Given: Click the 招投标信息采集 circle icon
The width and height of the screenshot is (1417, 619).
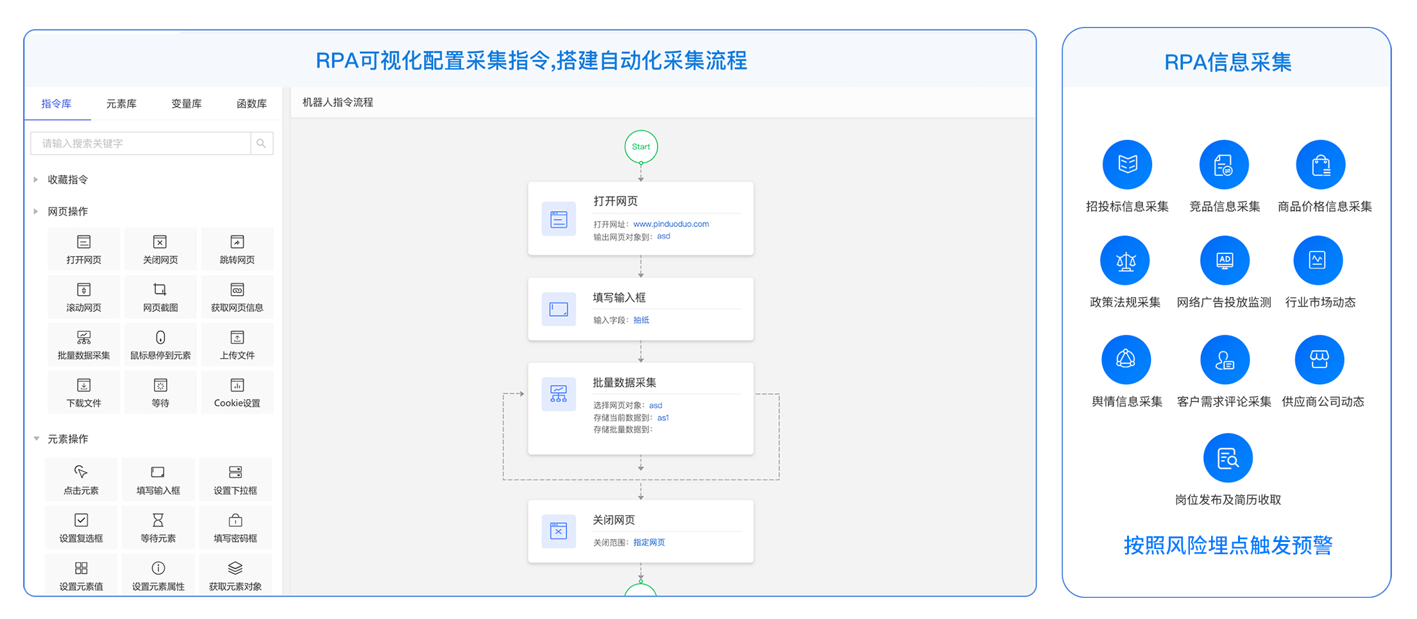Looking at the screenshot, I should coord(1126,165).
